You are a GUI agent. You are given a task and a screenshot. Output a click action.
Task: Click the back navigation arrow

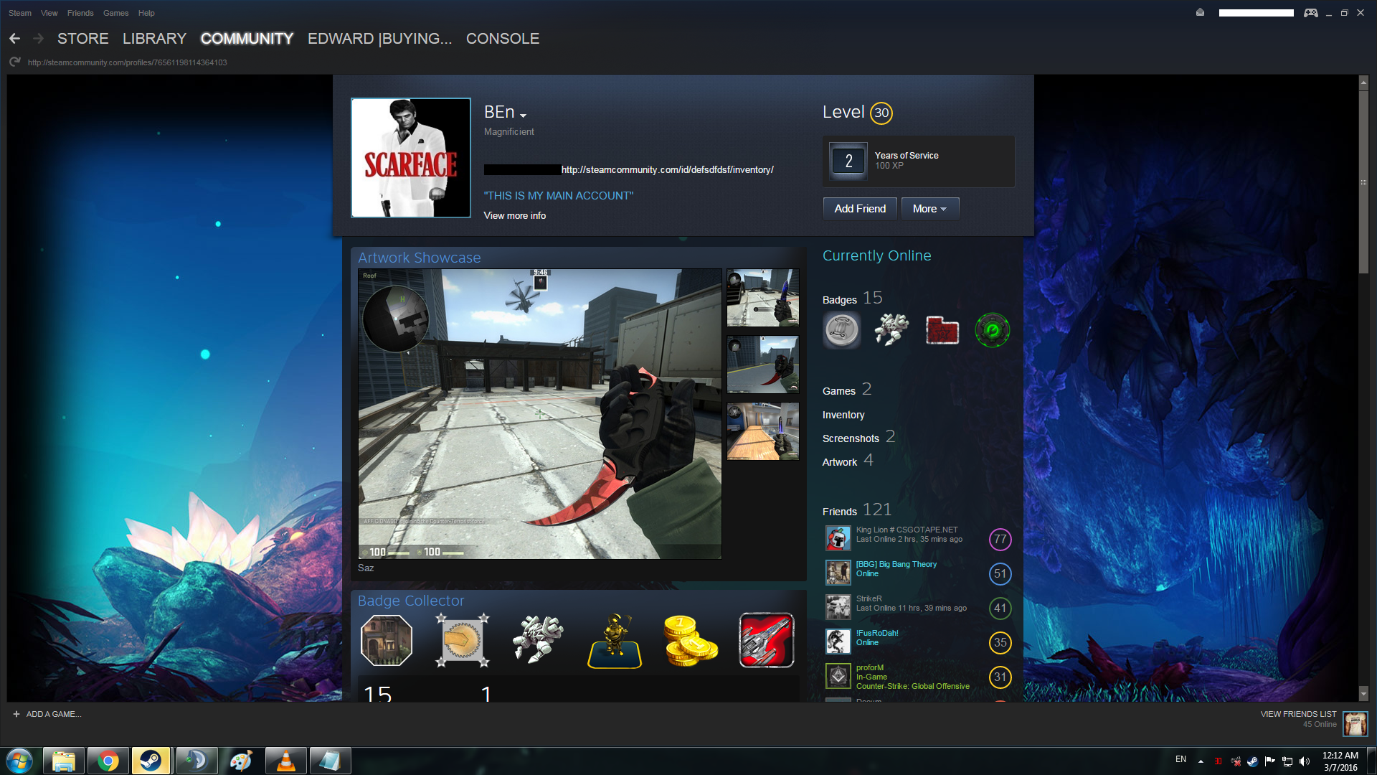pos(14,39)
